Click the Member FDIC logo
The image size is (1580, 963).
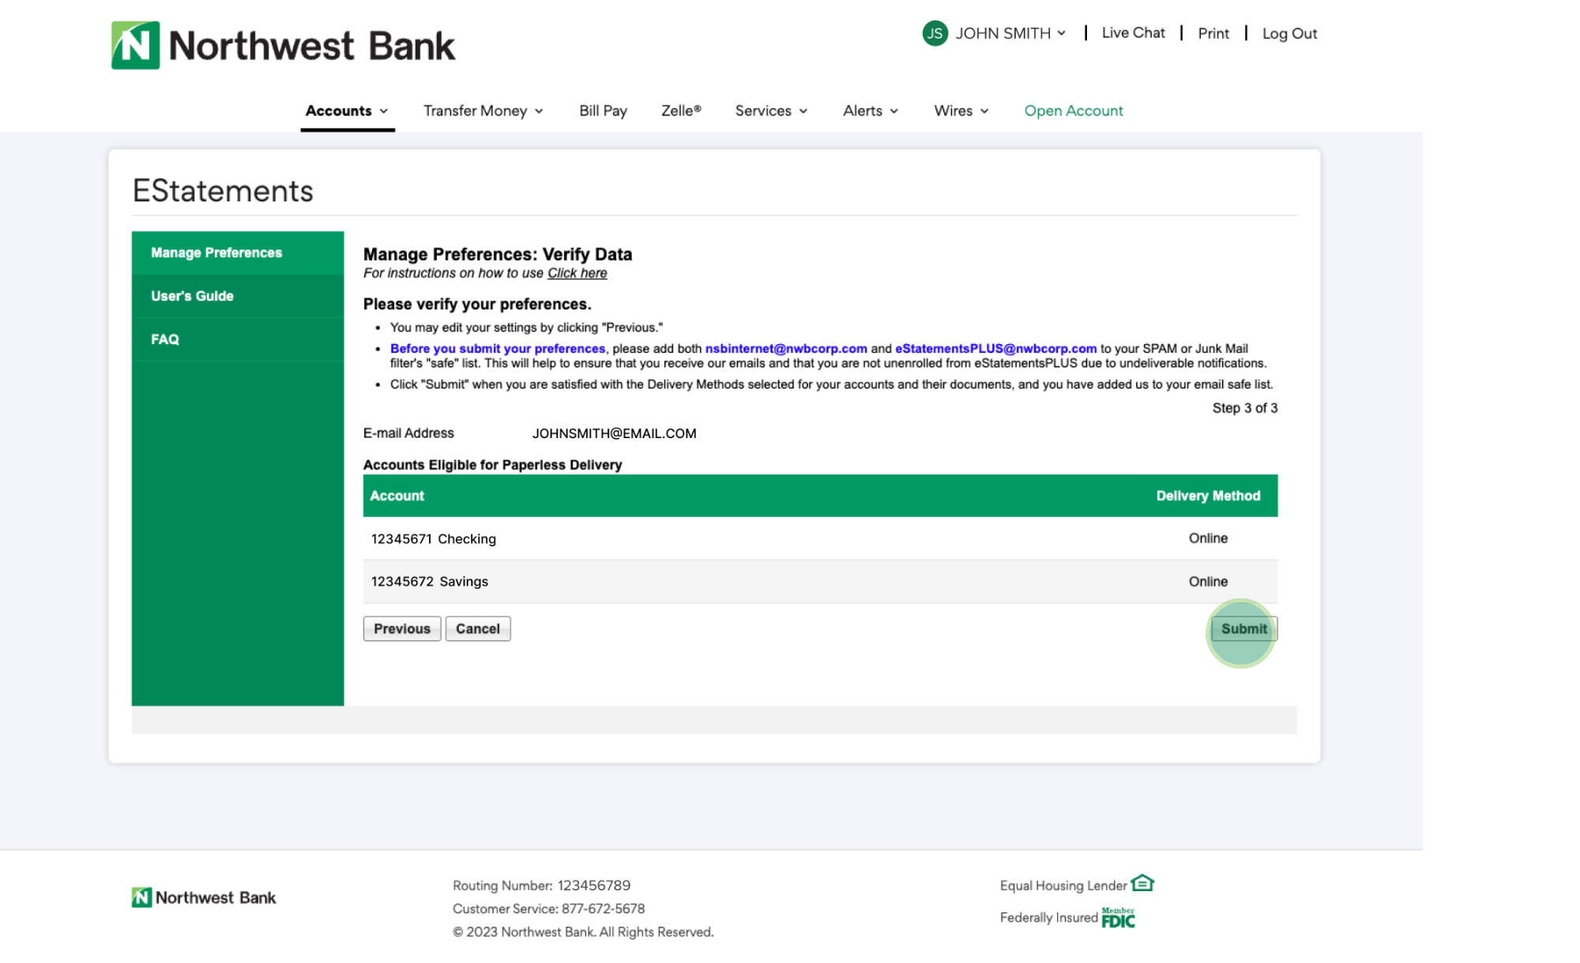[1118, 918]
